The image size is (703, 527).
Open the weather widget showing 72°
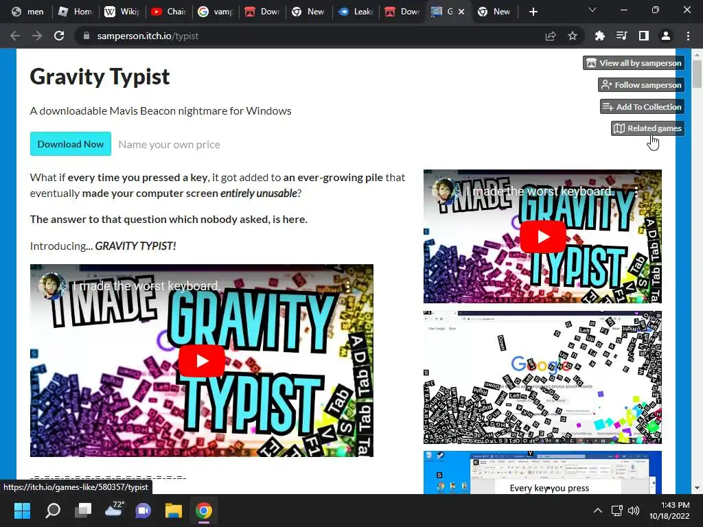(x=113, y=510)
